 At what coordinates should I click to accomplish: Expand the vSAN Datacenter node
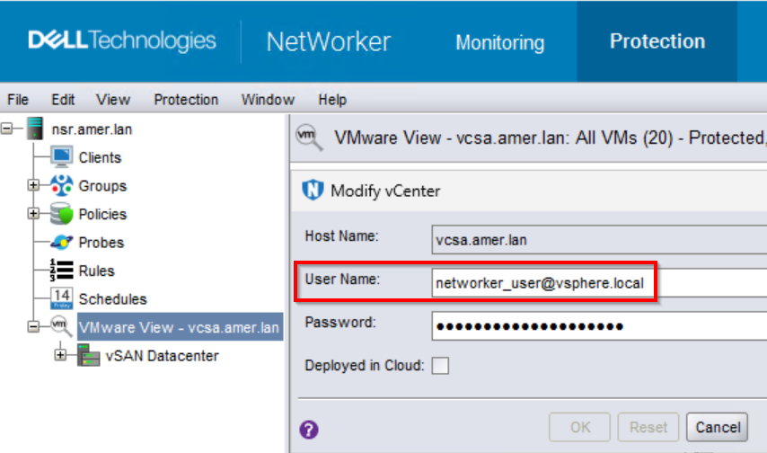click(59, 355)
